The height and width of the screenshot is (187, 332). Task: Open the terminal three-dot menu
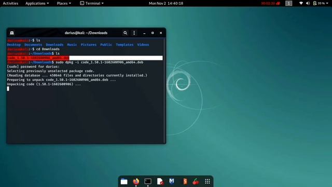click(x=134, y=33)
